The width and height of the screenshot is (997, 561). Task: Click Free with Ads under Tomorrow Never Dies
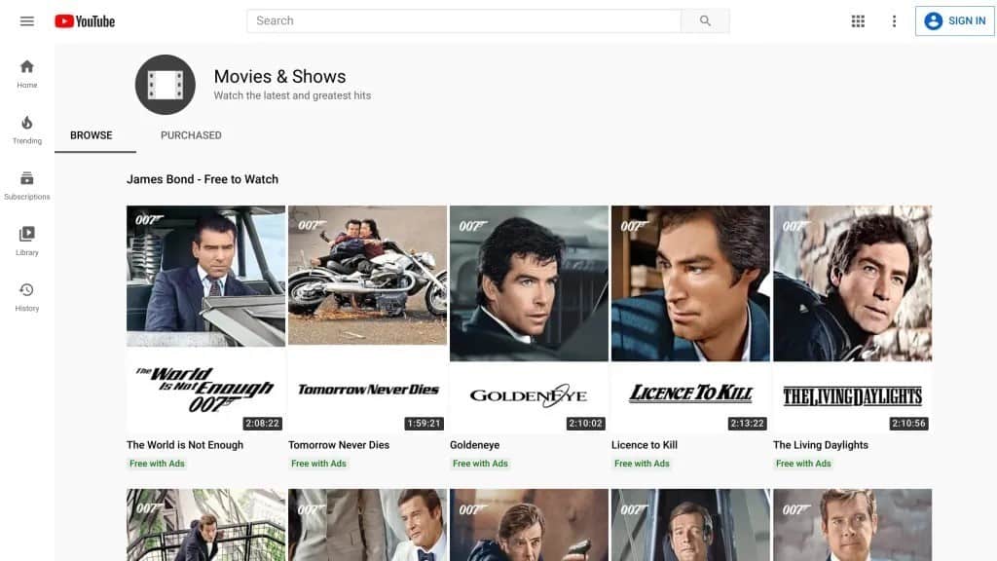(x=318, y=464)
